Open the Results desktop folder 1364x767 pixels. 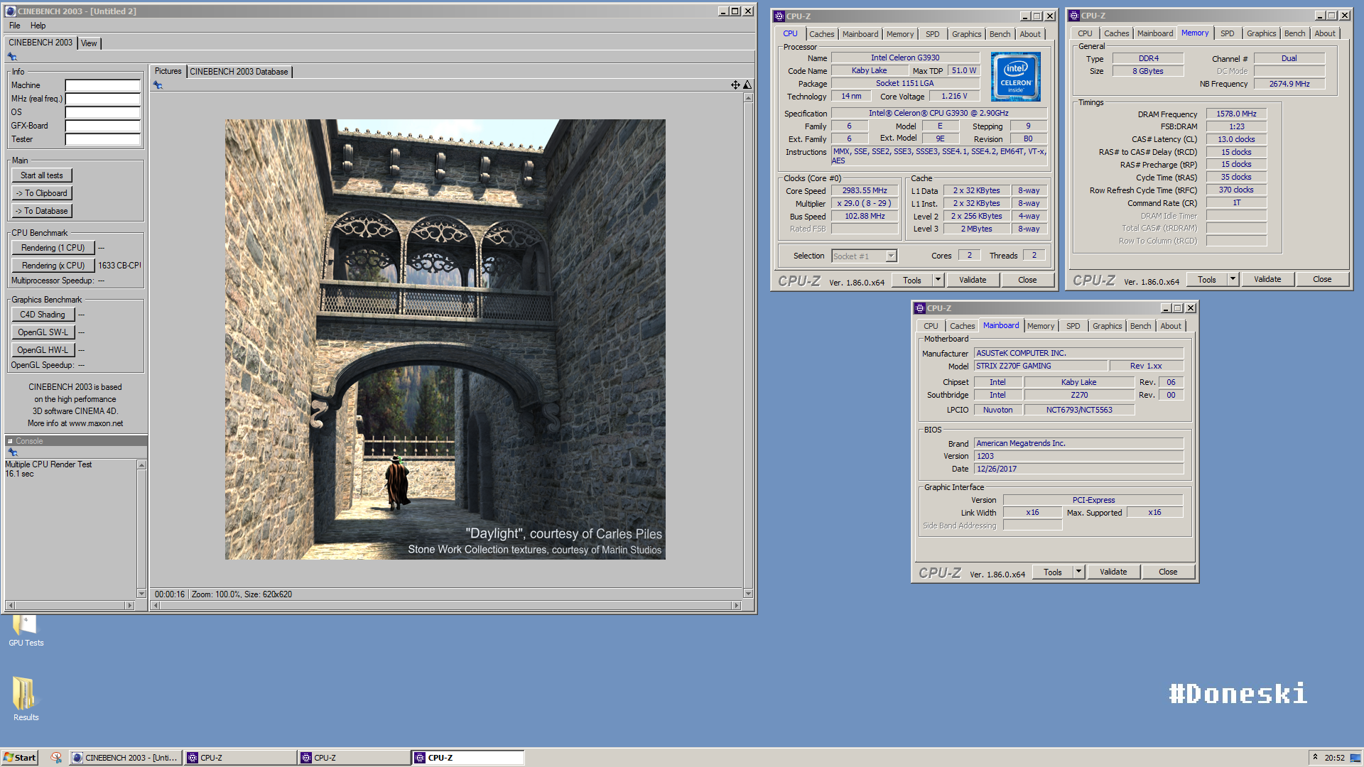tap(26, 699)
